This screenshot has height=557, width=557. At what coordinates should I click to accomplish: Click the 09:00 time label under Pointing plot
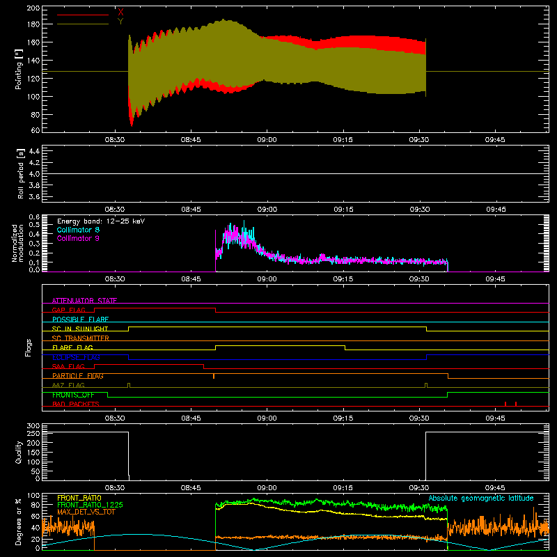click(x=267, y=140)
